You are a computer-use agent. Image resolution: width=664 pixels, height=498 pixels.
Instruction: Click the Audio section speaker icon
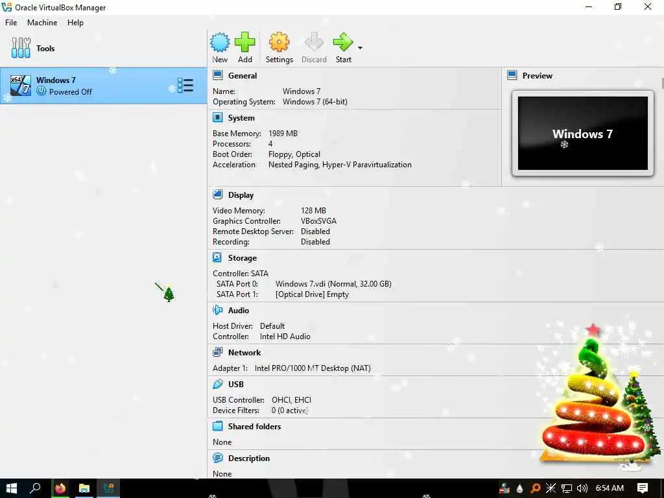218,310
